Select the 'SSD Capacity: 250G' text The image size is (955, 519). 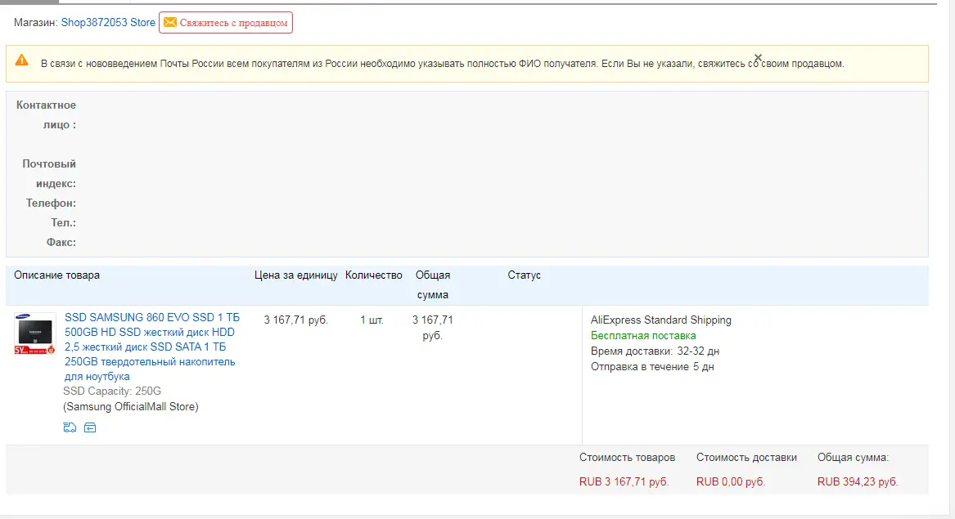[112, 391]
